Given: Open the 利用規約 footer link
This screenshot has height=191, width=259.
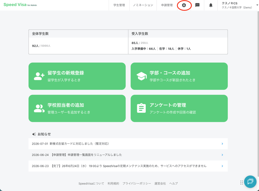Looking at the screenshot, I should click(113, 183).
